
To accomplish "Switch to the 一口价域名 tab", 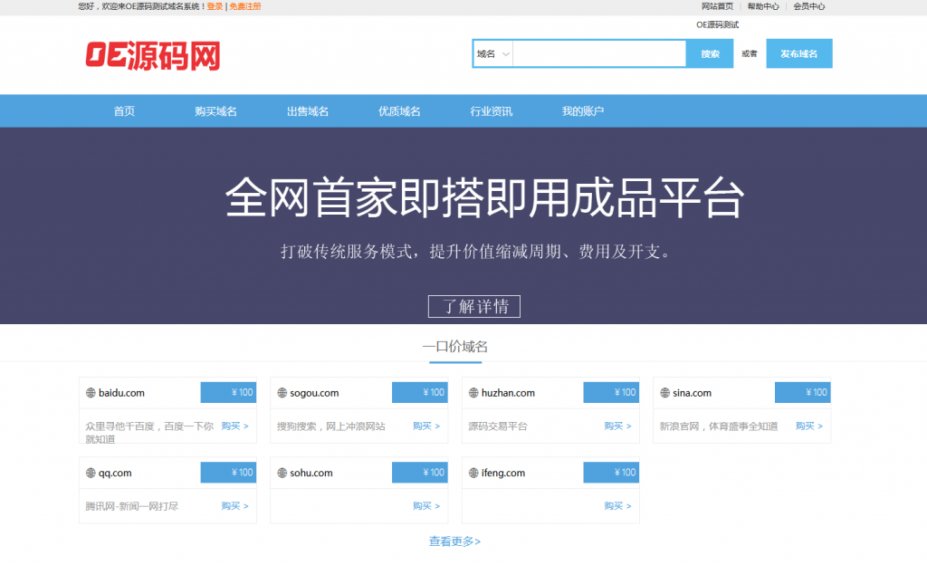I will pos(456,347).
